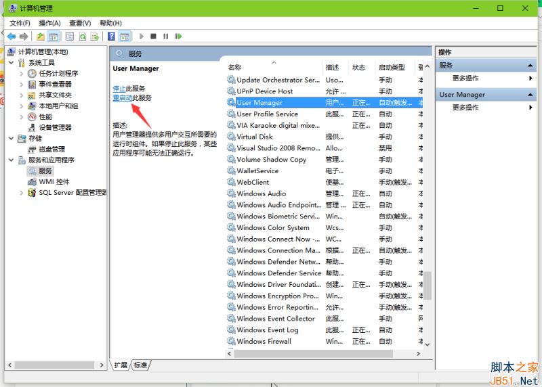Click the 任务计划程序 clock icon

click(32, 73)
